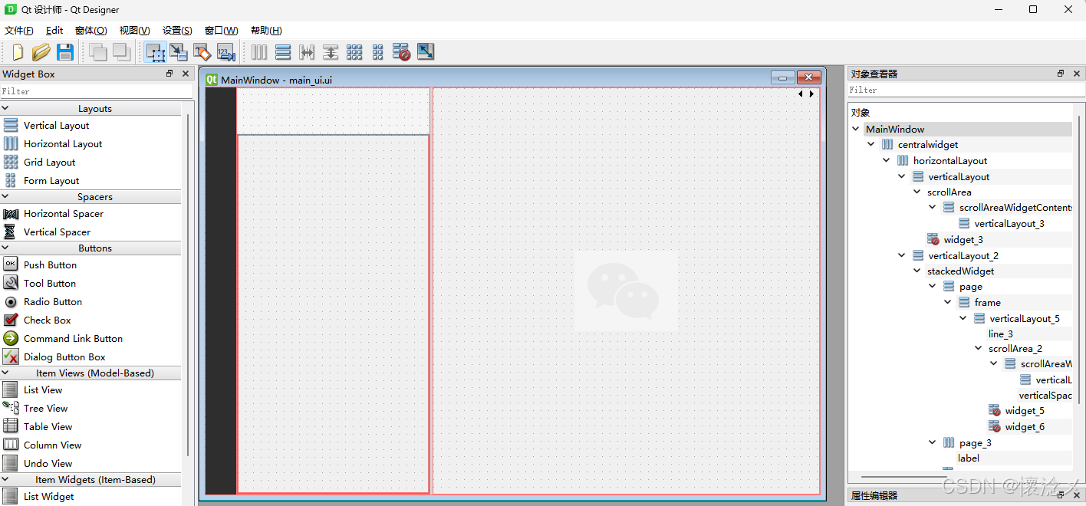Click the Open file folder icon
1086x506 pixels.
41,52
